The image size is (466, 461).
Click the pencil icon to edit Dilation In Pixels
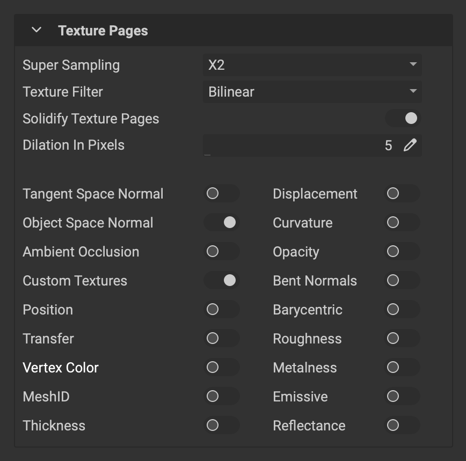click(409, 145)
